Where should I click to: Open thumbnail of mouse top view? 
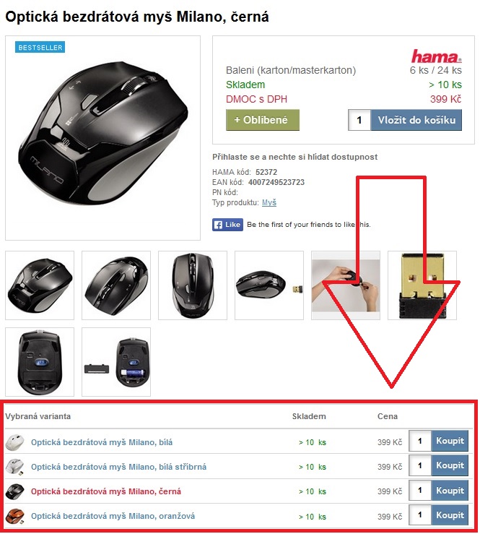(193, 285)
